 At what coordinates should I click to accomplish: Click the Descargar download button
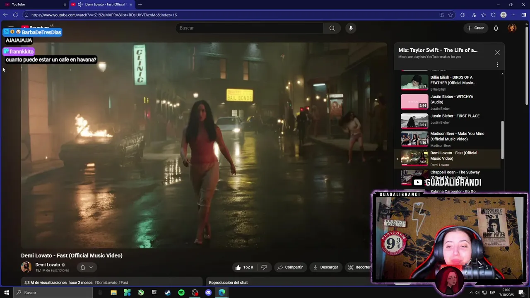[x=325, y=267]
